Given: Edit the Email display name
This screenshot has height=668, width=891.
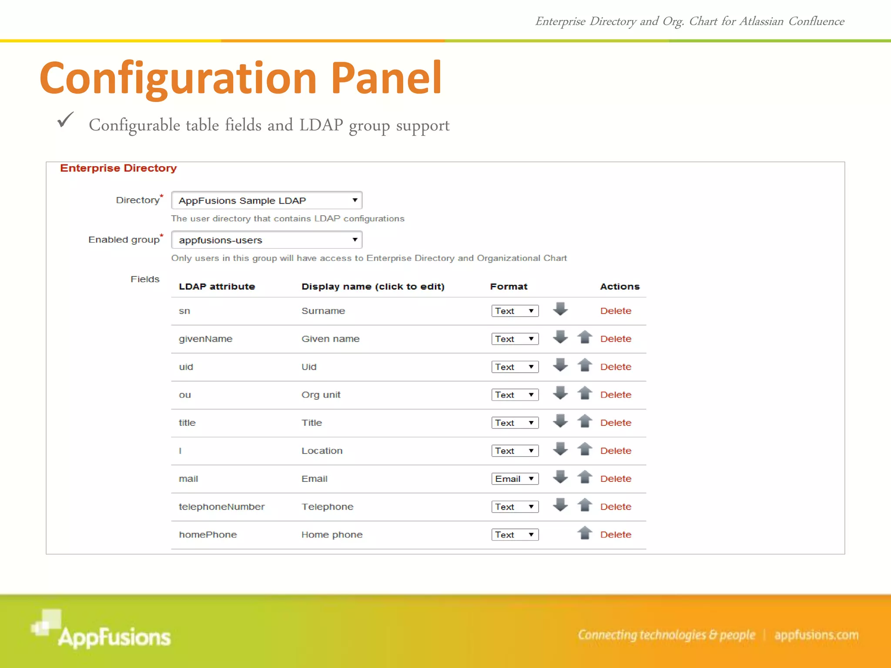Looking at the screenshot, I should click(314, 479).
